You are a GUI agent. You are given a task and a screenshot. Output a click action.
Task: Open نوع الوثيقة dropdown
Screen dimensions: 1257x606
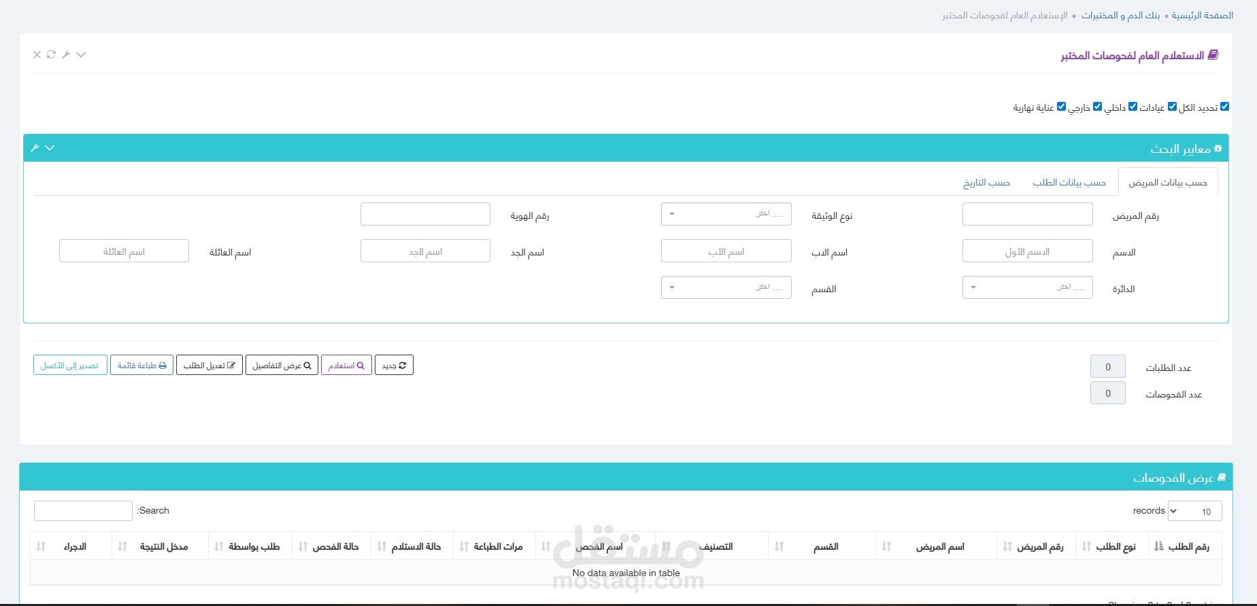click(726, 214)
